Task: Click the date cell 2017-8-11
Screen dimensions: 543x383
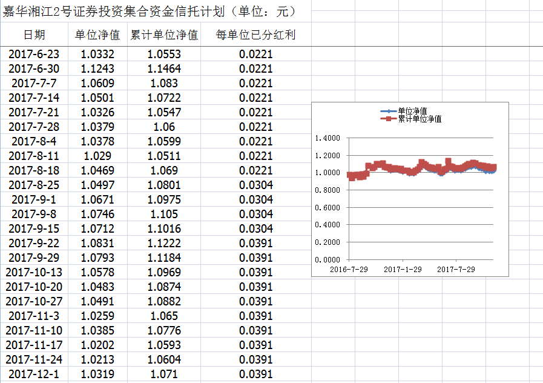Action: [x=34, y=156]
